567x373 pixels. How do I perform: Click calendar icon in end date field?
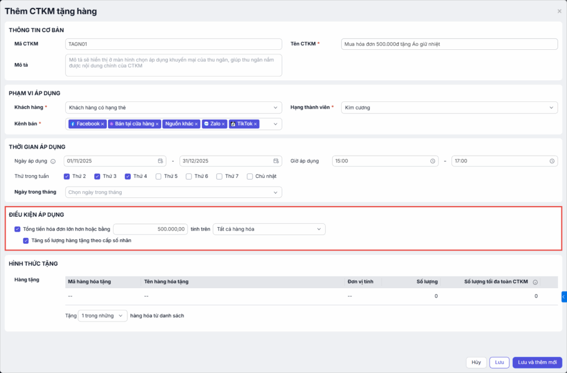(276, 161)
